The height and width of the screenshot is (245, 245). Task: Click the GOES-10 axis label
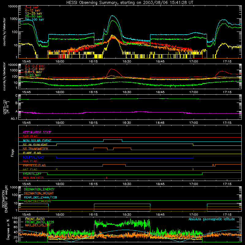click(6, 107)
